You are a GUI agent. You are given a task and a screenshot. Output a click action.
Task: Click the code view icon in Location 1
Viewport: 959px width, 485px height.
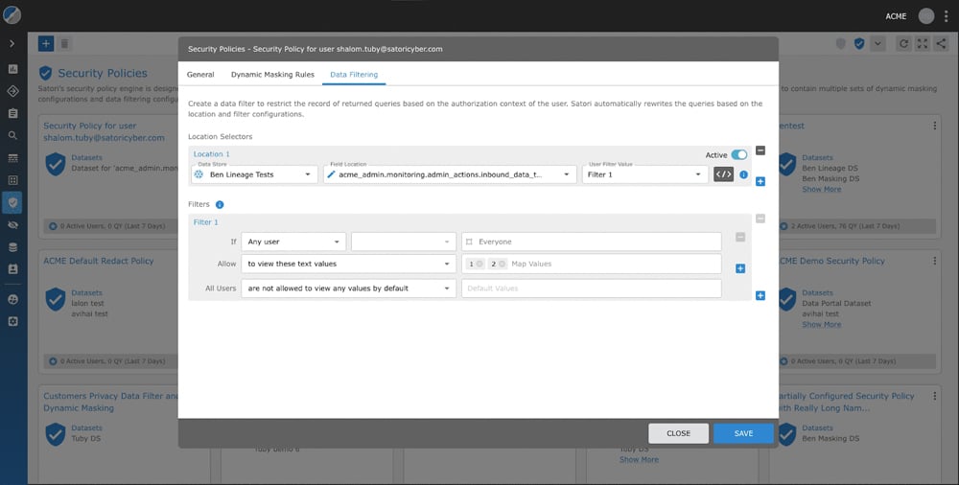coord(723,174)
